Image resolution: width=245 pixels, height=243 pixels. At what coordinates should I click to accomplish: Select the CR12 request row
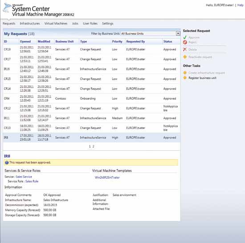click(91, 108)
